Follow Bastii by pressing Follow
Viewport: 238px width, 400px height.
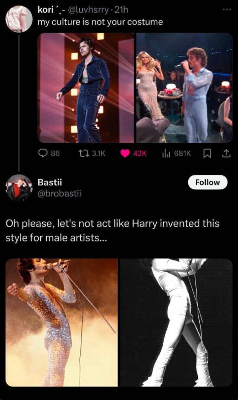pos(208,182)
